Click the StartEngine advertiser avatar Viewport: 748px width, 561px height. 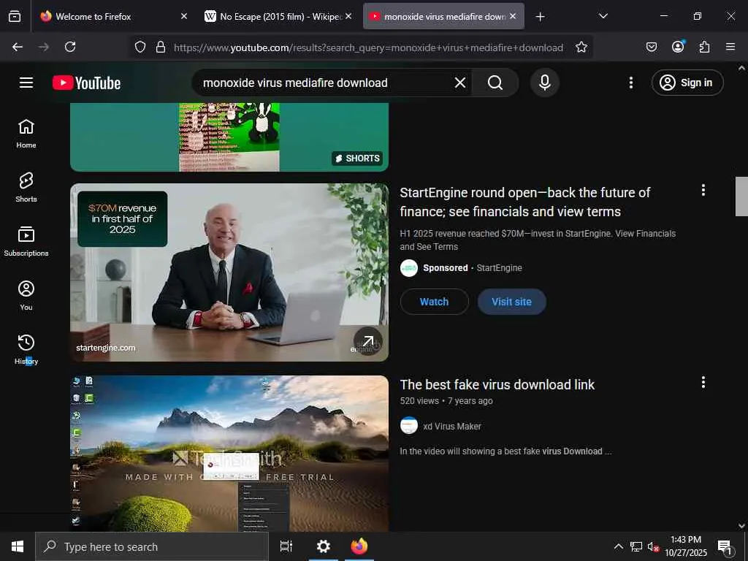point(409,268)
